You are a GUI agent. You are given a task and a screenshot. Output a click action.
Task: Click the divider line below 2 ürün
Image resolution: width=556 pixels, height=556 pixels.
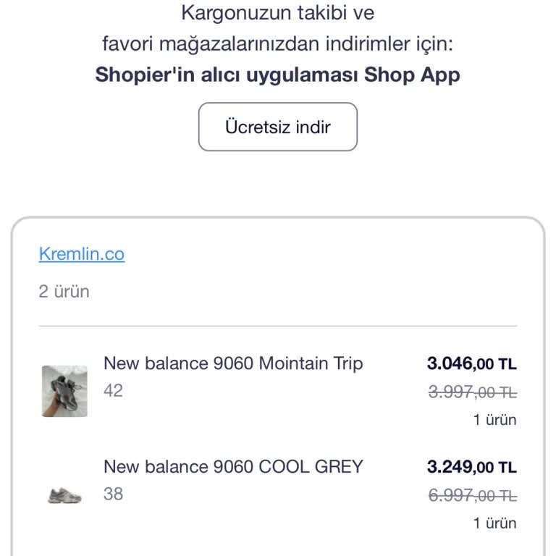pyautogui.click(x=278, y=326)
